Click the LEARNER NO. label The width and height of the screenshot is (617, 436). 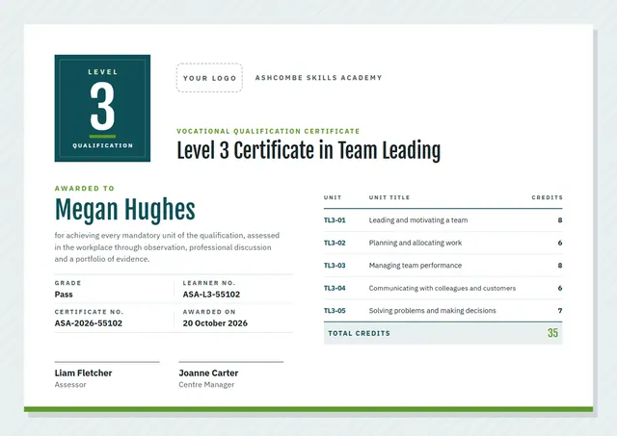[208, 283]
